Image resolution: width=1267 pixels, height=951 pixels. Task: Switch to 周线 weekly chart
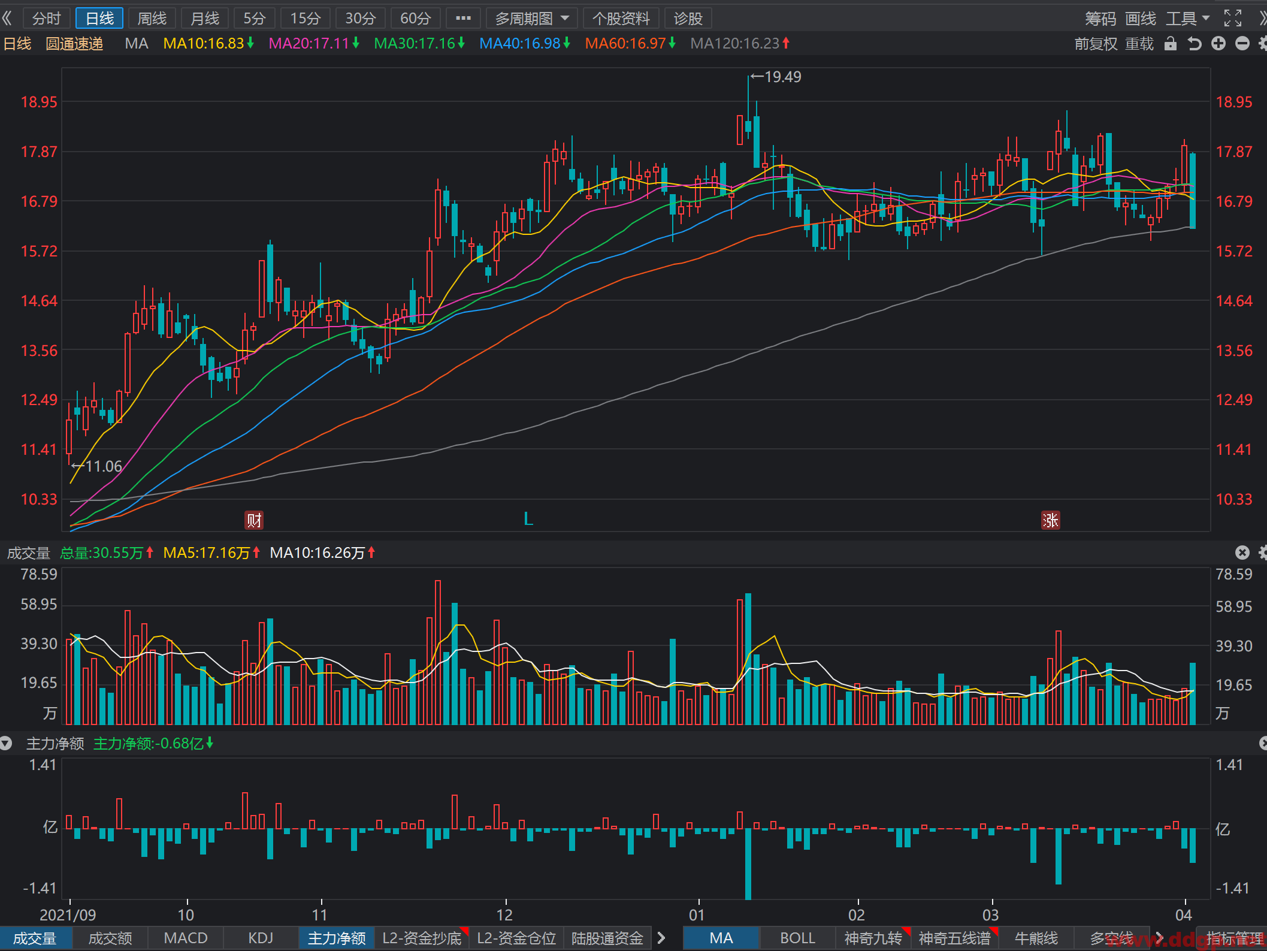point(152,19)
